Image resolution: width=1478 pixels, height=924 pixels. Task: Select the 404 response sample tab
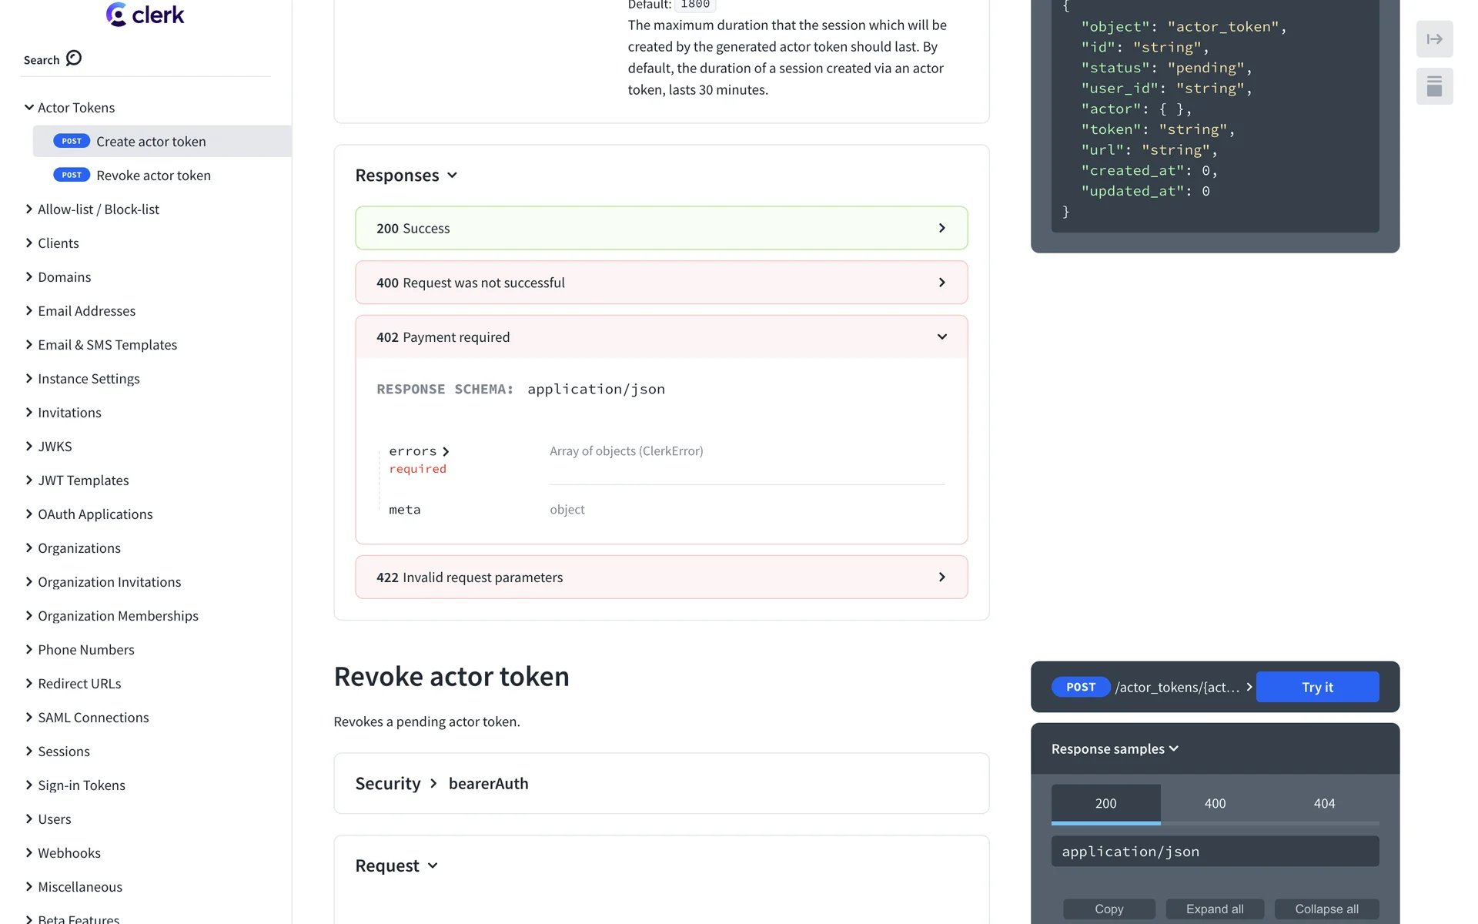click(1324, 804)
